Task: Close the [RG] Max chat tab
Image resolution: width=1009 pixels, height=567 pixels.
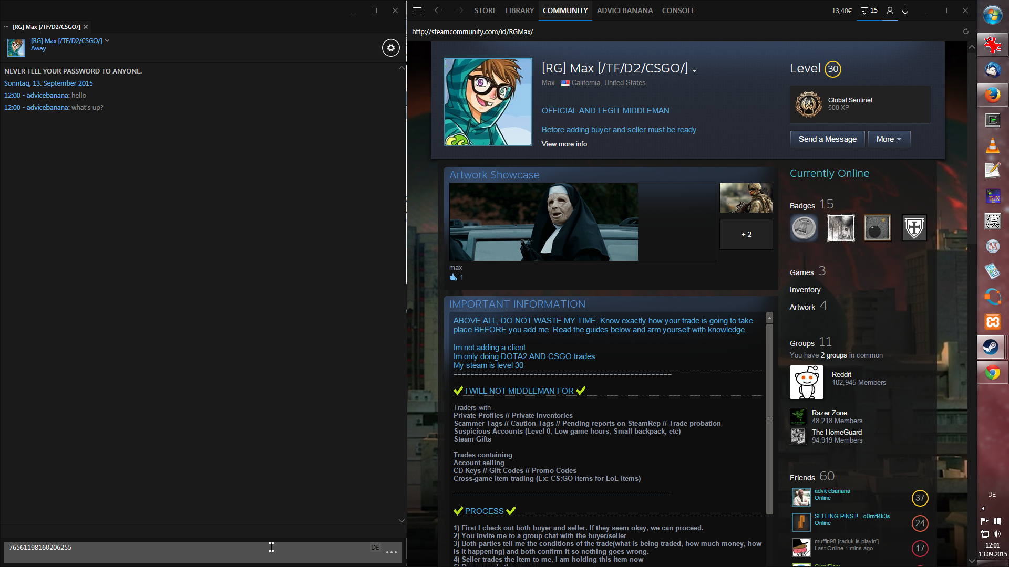Action: pos(86,27)
